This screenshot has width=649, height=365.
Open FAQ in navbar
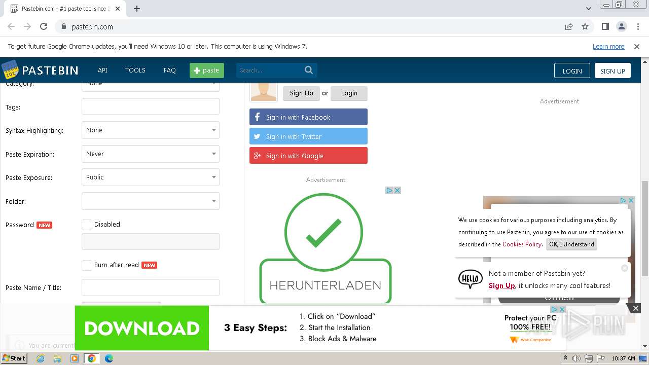tap(169, 70)
